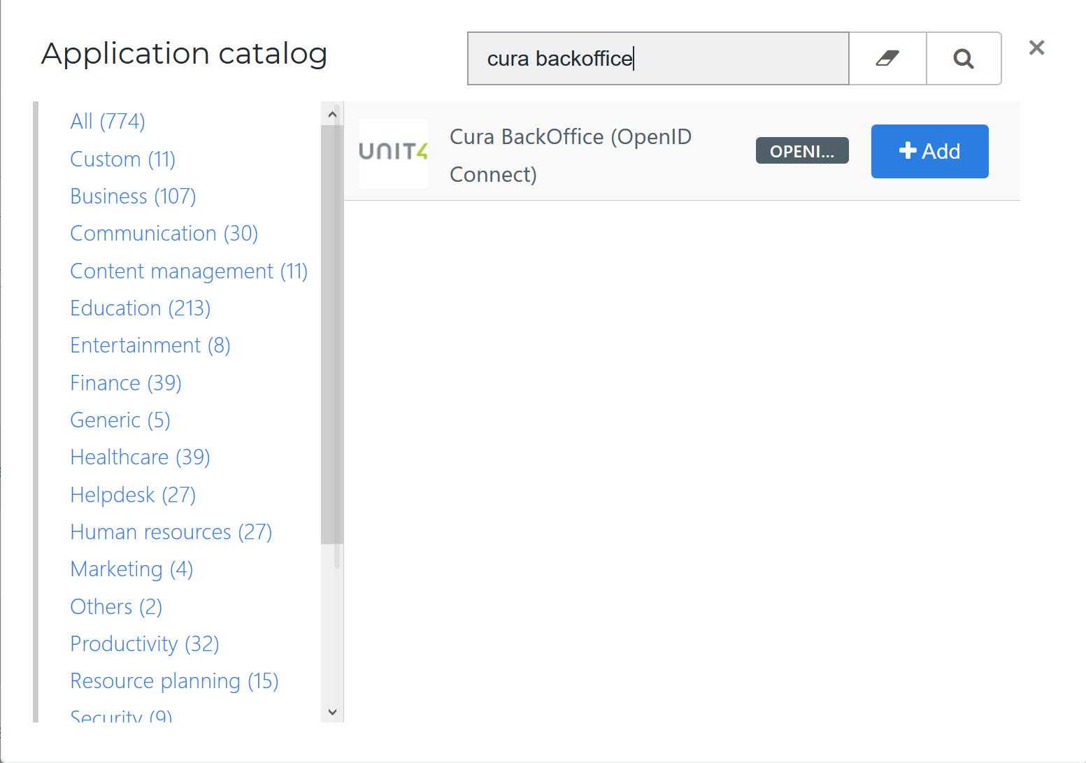
Task: Filter by Business (107) category
Action: point(134,197)
